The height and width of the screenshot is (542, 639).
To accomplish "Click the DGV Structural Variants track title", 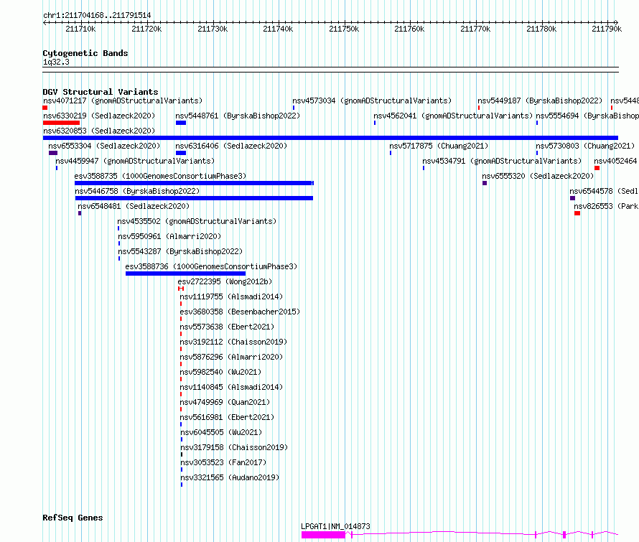I will [101, 92].
